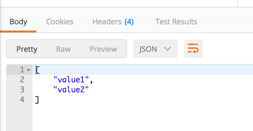Image resolution: width=253 pixels, height=131 pixels.
Task: Toggle line wrap icon in response viewer
Action: 193,49
